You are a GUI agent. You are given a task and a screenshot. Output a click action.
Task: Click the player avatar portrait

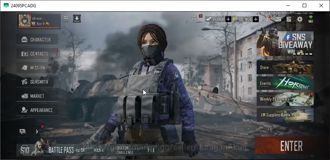(x=25, y=21)
